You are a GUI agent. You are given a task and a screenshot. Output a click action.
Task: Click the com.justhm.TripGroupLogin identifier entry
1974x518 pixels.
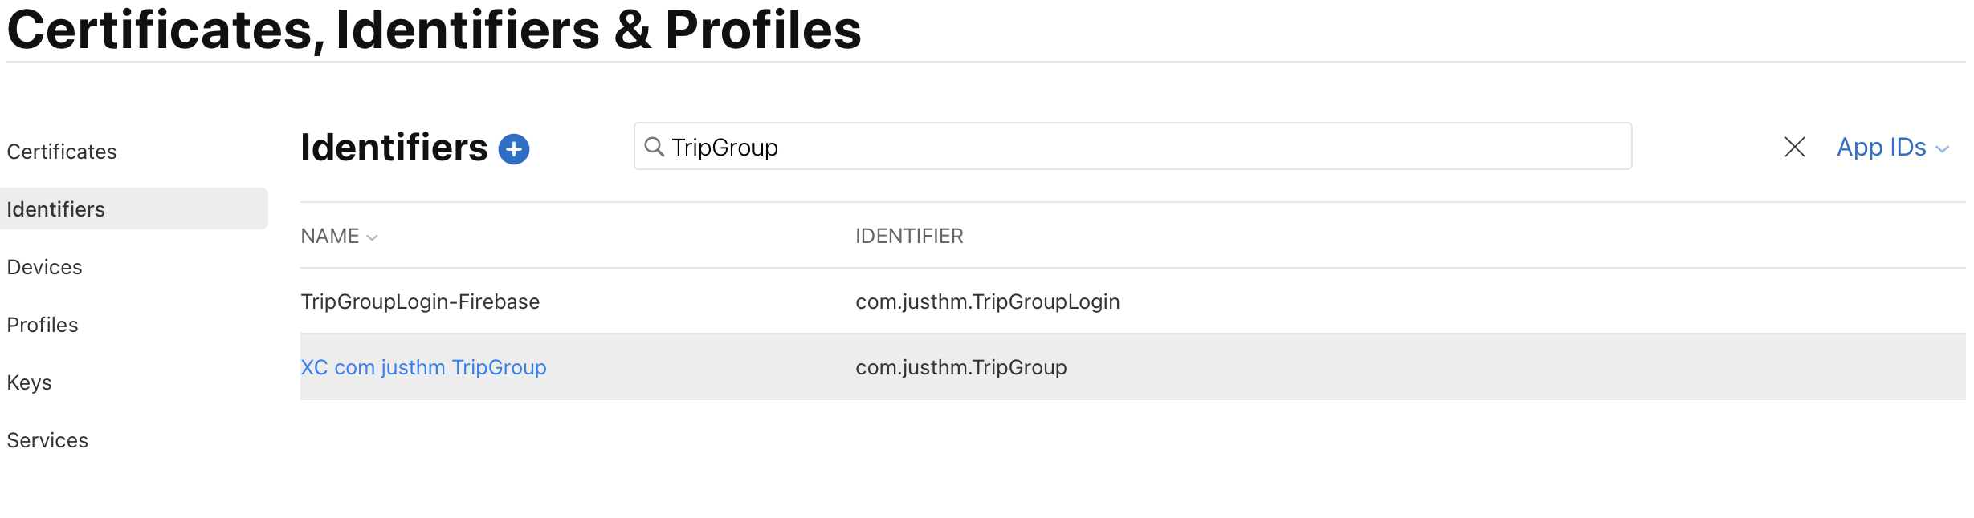[987, 301]
